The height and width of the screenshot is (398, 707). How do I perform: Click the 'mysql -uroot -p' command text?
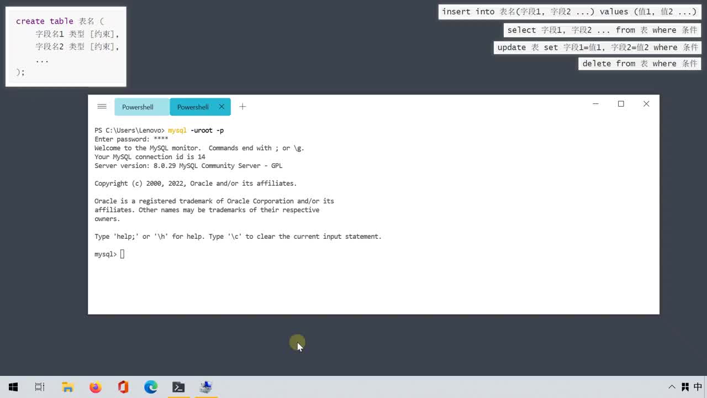click(x=196, y=130)
